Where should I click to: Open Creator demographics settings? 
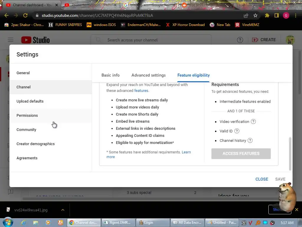[x=51, y=144]
